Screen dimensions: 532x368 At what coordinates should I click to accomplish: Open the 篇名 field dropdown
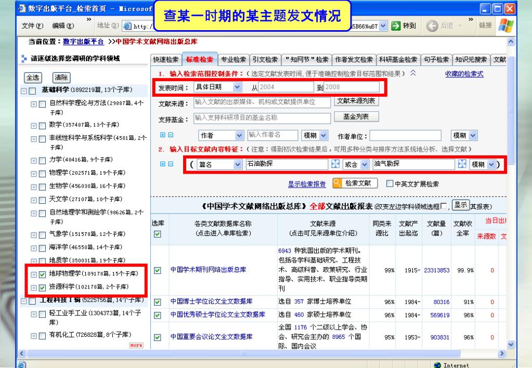238,164
